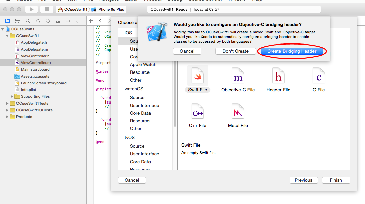The image size is (365, 204).
Task: Open the Test navigator diamond icon
Action: 48,21
